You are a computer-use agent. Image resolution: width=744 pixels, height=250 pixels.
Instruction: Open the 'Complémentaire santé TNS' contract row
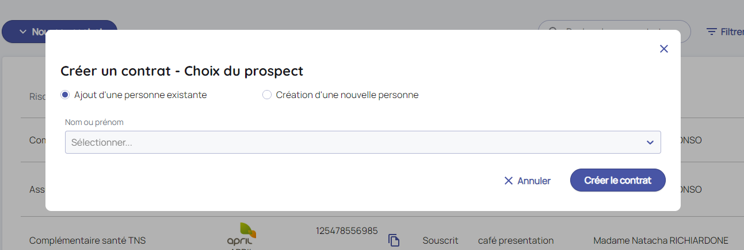coord(87,240)
